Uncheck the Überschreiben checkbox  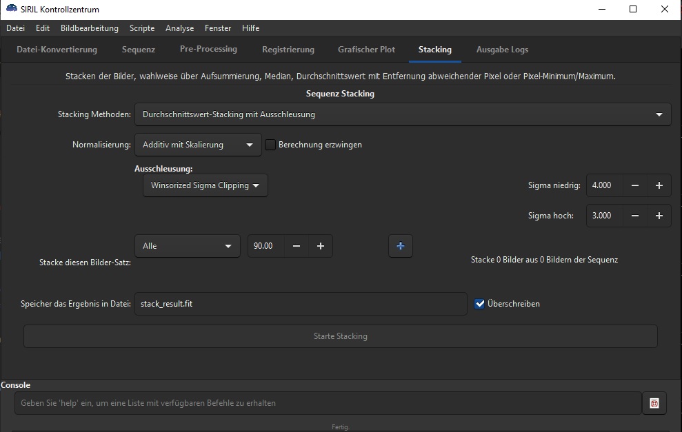click(479, 304)
